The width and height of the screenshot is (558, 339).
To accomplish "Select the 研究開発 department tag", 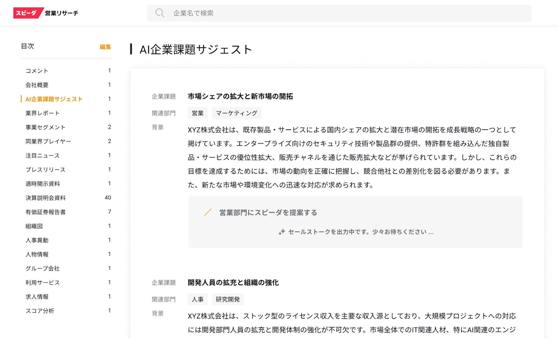I will click(x=228, y=299).
